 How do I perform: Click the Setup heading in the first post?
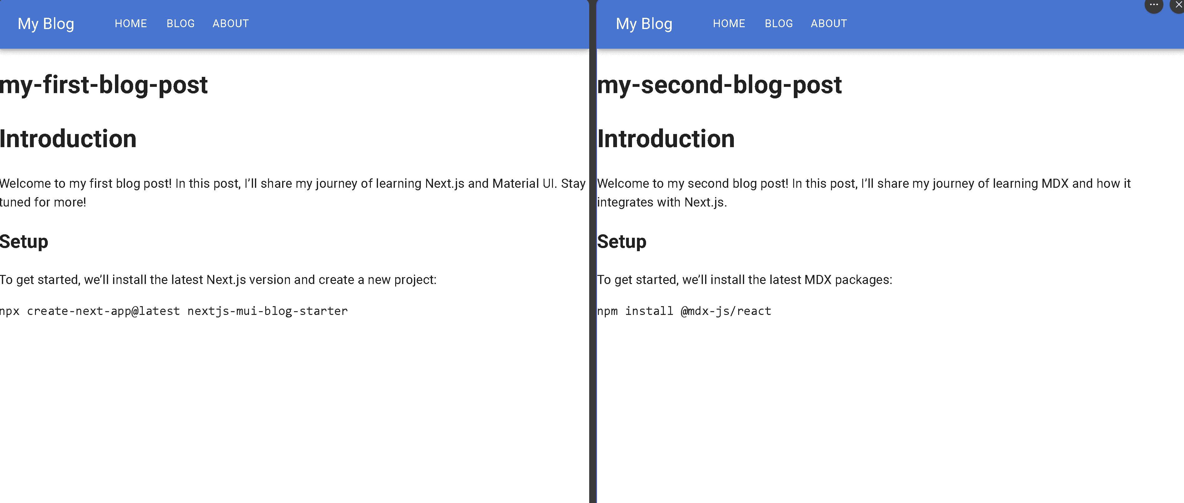tap(24, 242)
